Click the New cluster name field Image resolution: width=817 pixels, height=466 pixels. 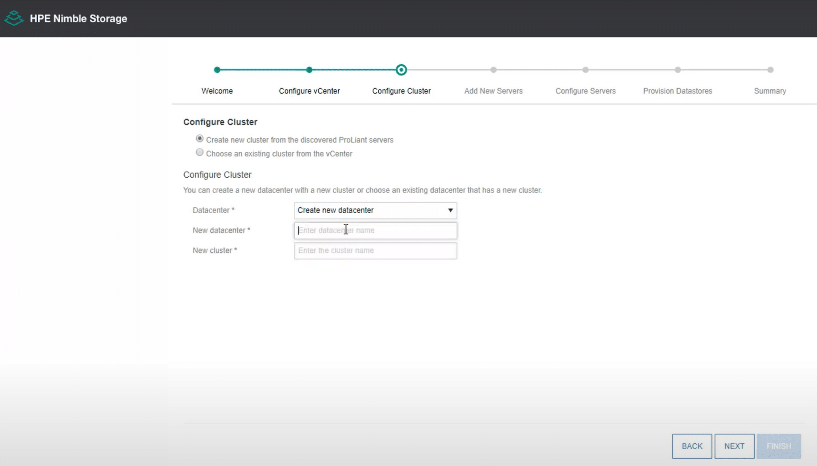[375, 251]
